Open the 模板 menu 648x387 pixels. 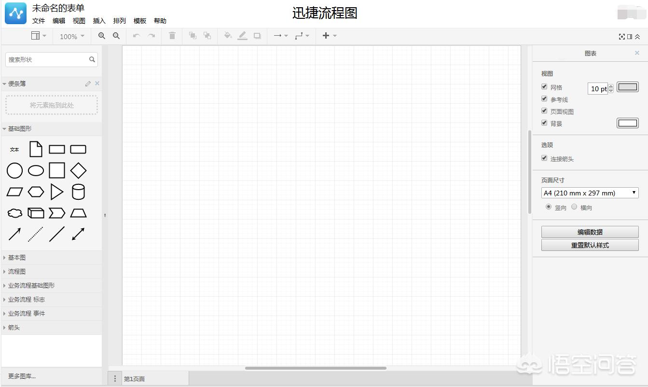[140, 21]
